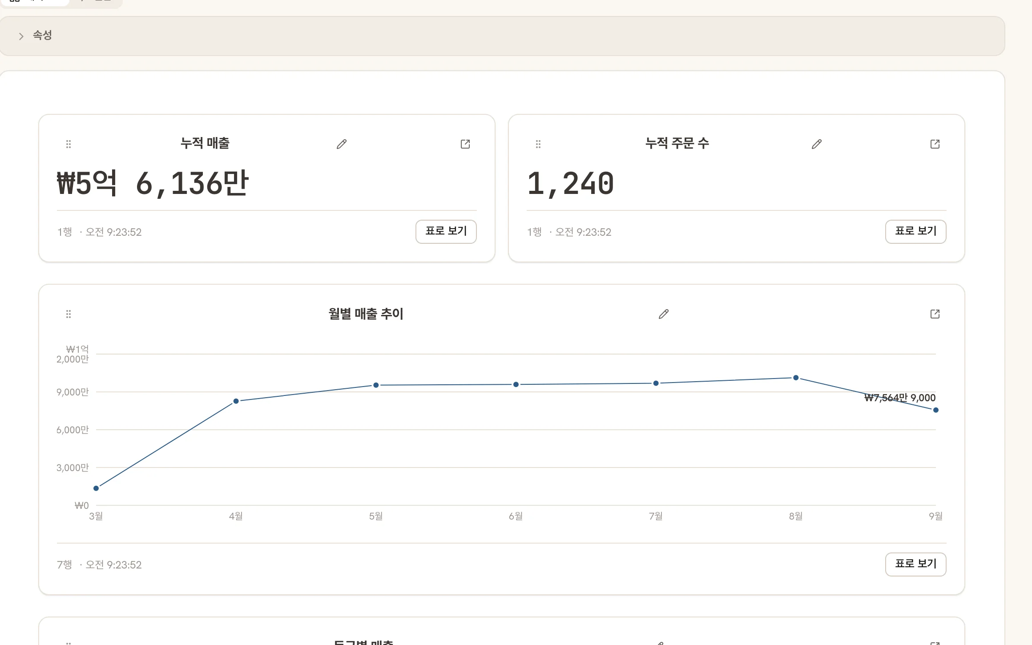Click 표로 보기 button under 월별 매출 추이 chart
Image resolution: width=1032 pixels, height=645 pixels.
[x=916, y=564]
